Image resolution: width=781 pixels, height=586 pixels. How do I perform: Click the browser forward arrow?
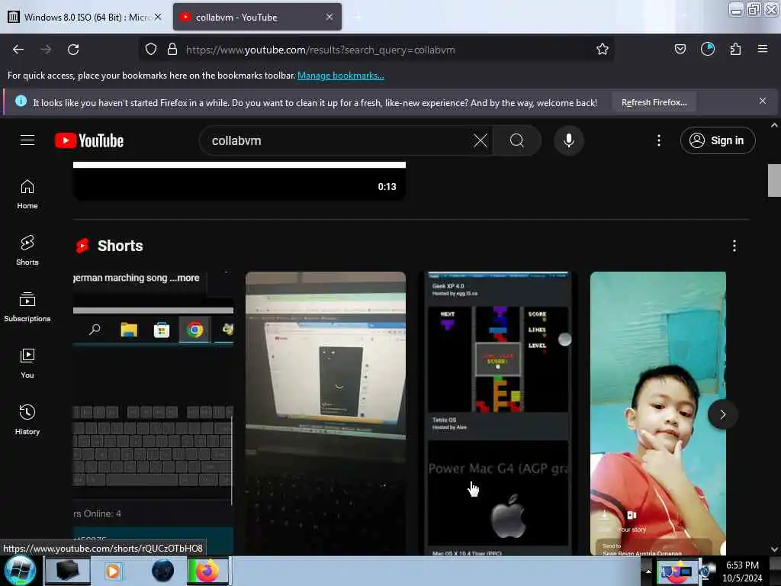click(46, 50)
